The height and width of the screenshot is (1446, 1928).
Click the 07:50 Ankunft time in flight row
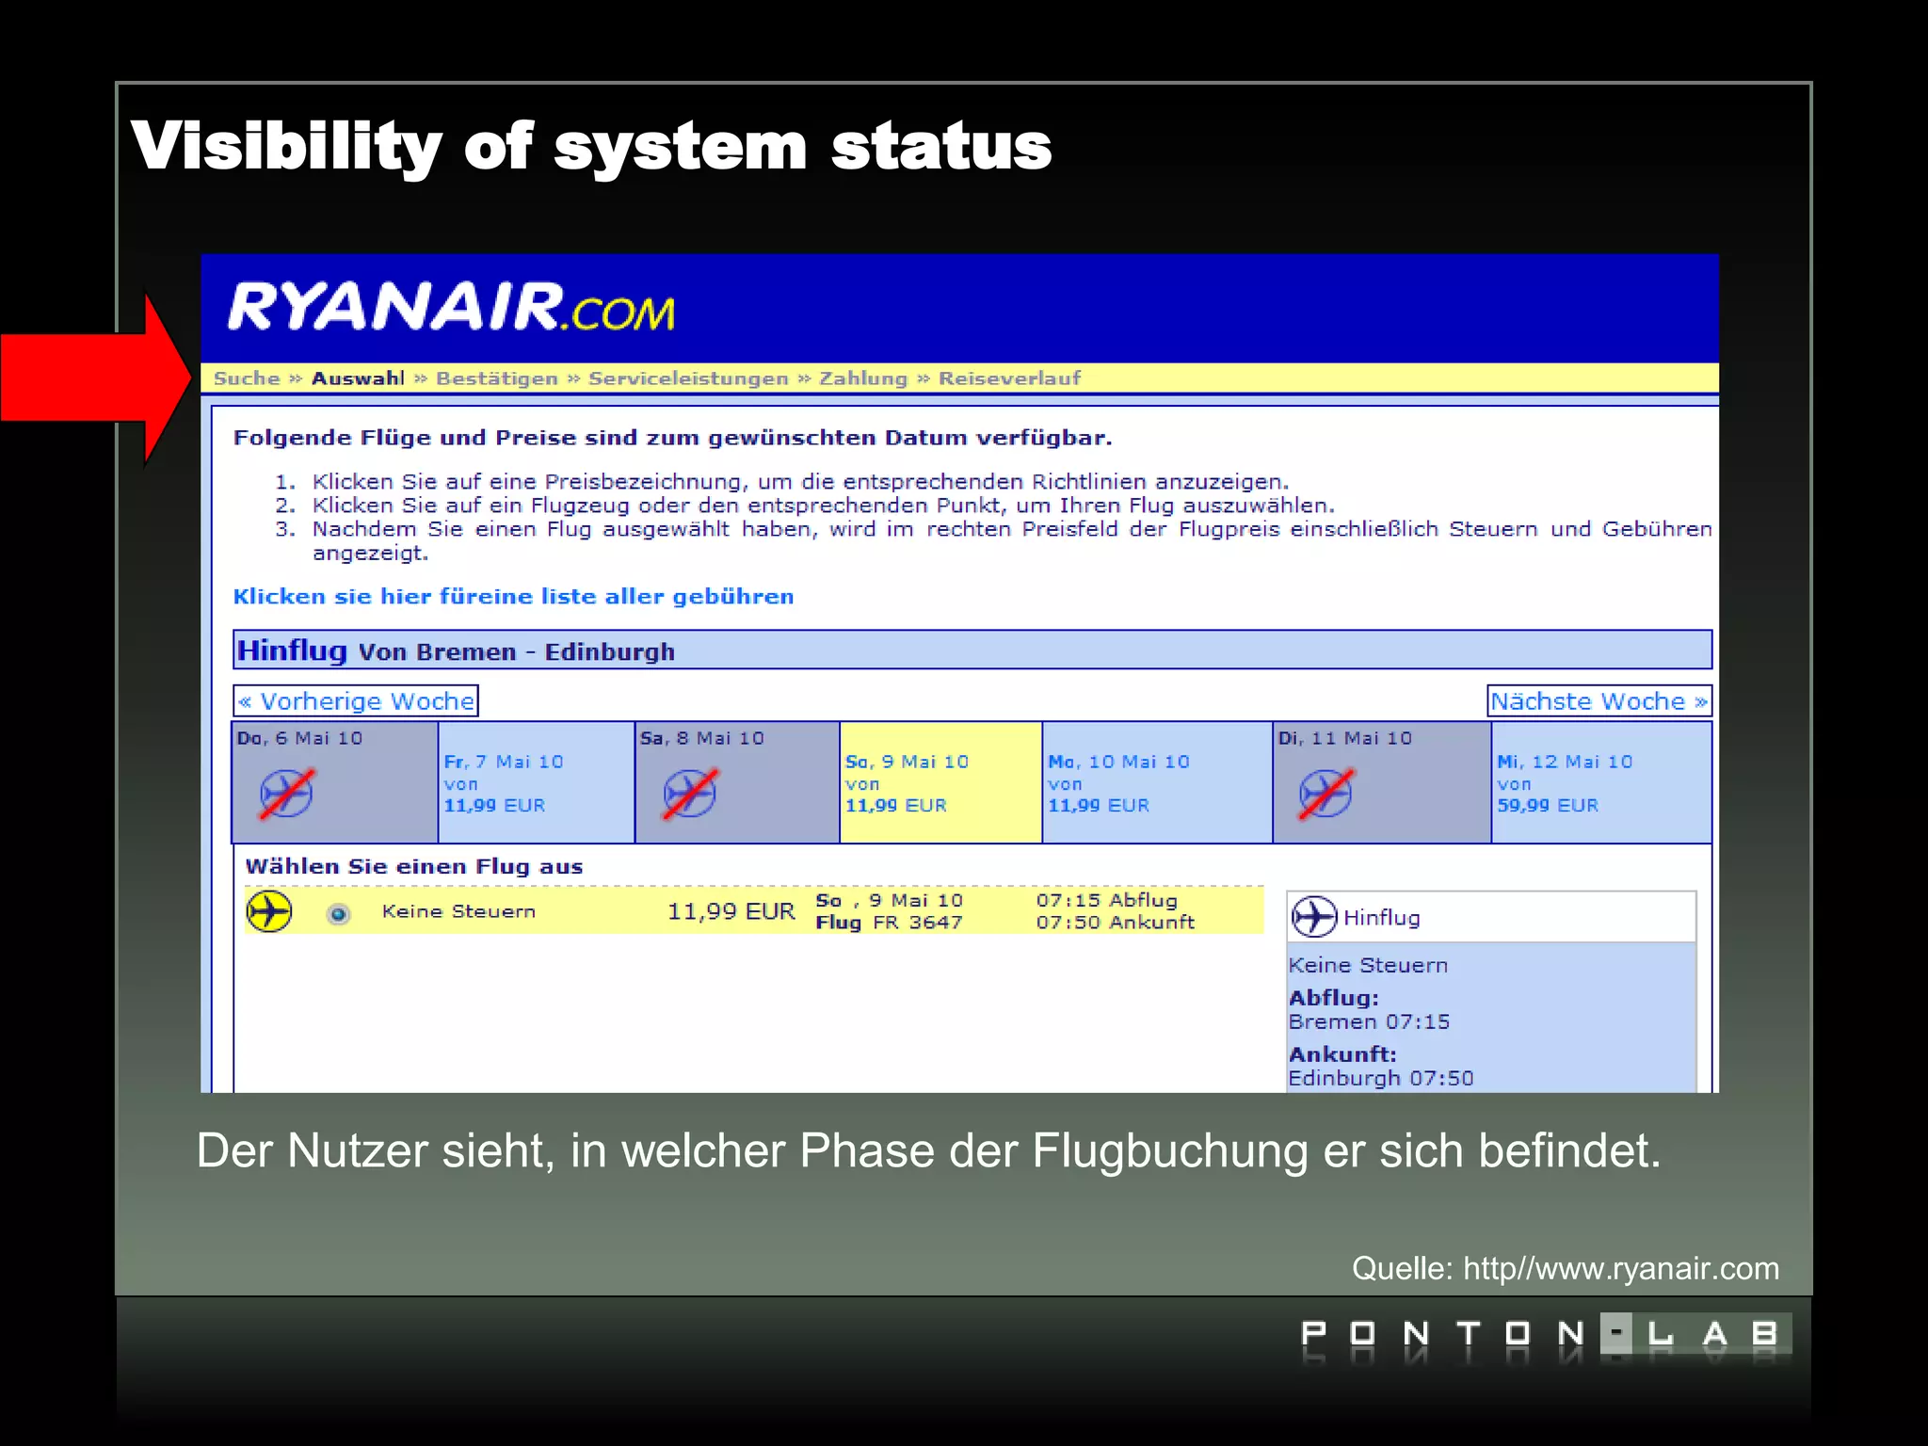[1116, 923]
